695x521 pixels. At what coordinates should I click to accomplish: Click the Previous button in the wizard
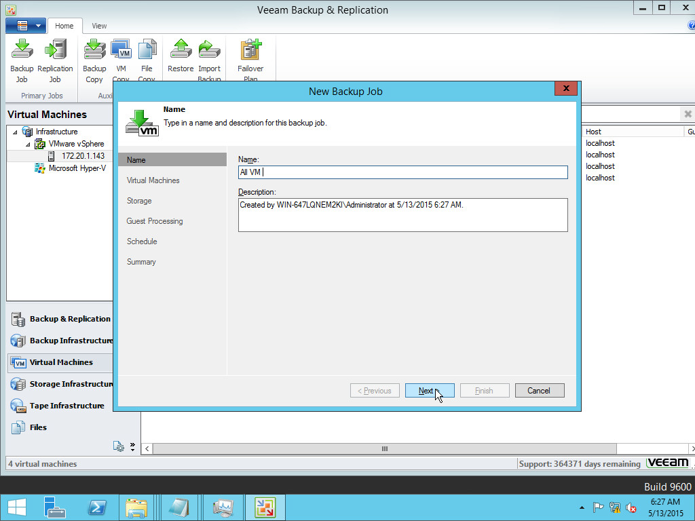point(375,391)
